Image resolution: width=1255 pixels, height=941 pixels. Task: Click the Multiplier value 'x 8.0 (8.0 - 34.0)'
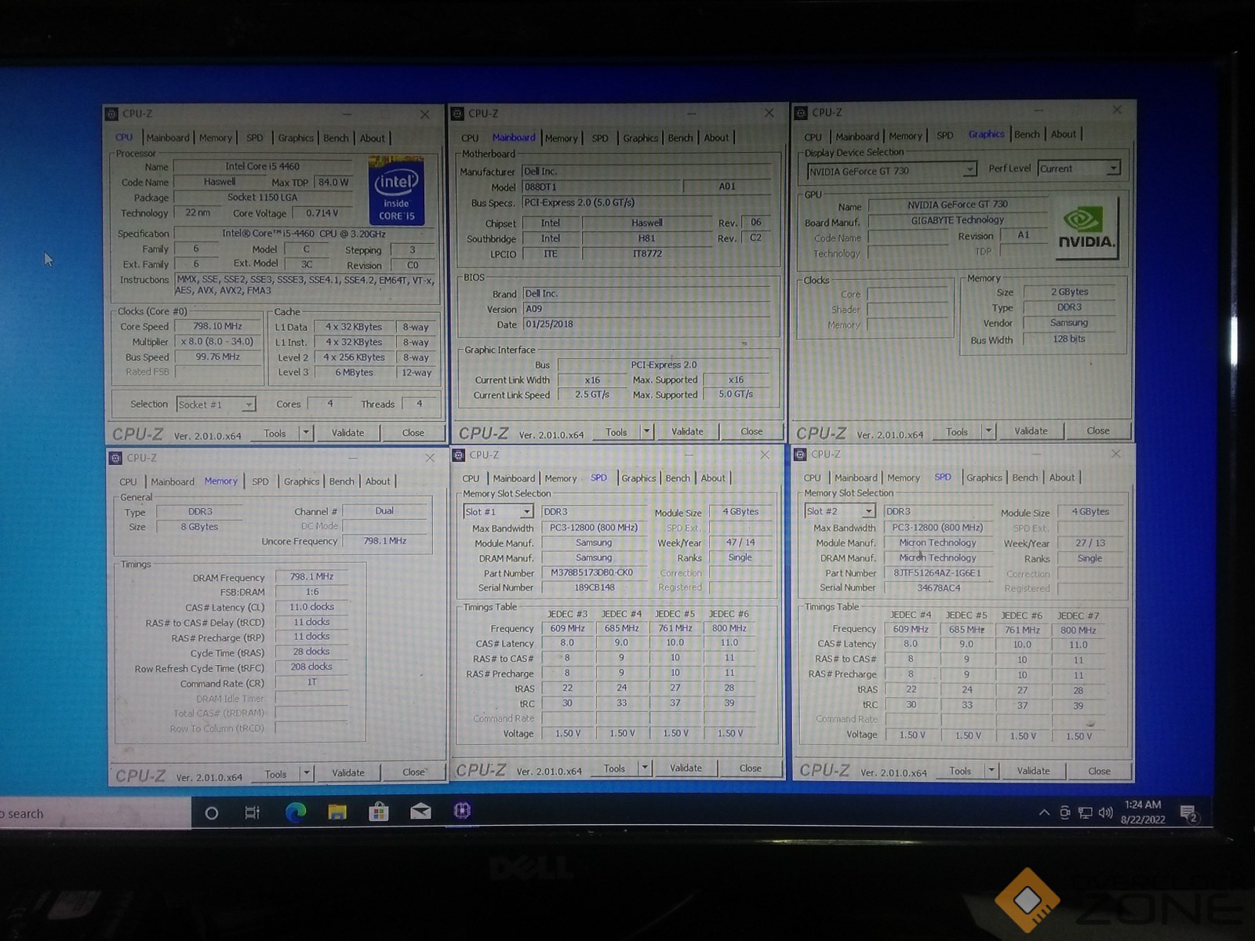point(218,342)
